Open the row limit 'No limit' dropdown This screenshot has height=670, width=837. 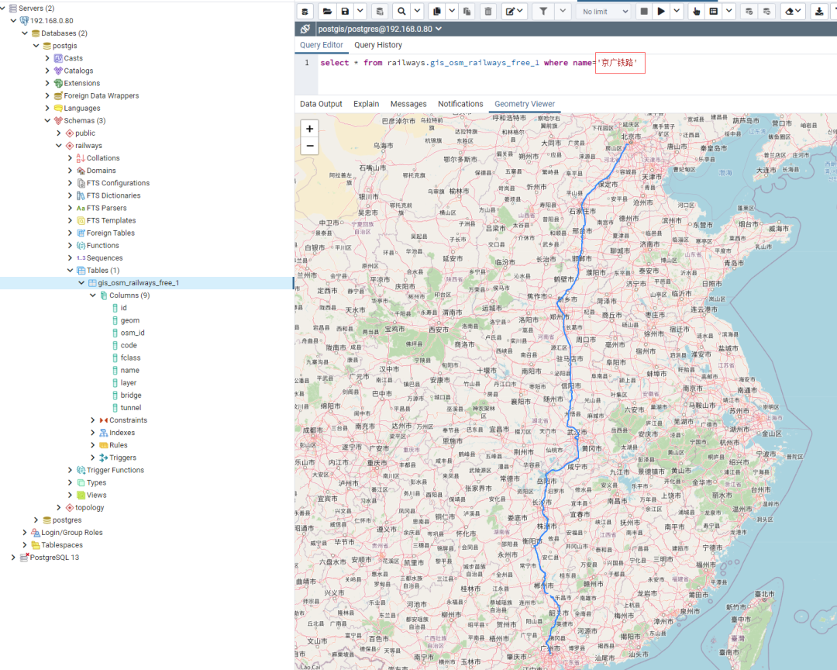click(x=604, y=11)
